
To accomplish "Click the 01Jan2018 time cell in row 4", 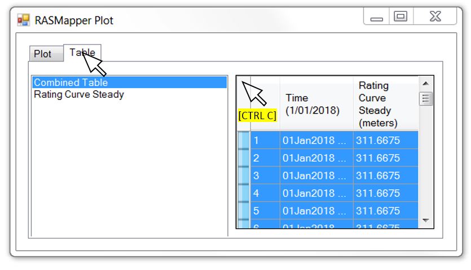I will tap(316, 193).
